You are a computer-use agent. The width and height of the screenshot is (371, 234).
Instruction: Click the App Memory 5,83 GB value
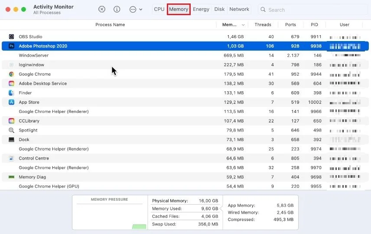[x=285, y=205]
